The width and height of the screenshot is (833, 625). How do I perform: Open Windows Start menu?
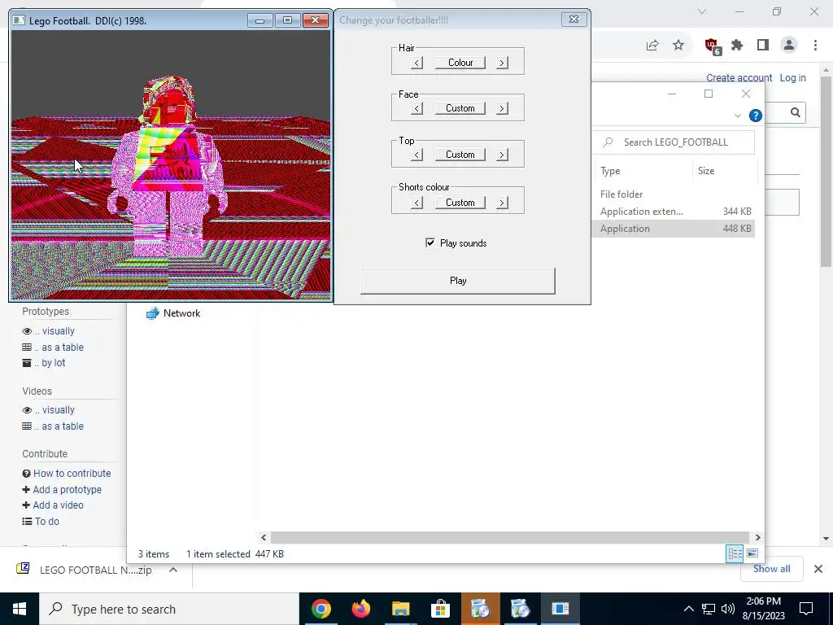coord(20,609)
